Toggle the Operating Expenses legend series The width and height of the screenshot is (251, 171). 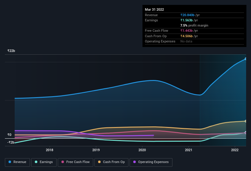[151, 162]
